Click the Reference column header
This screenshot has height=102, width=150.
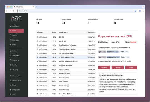click(x=91, y=33)
